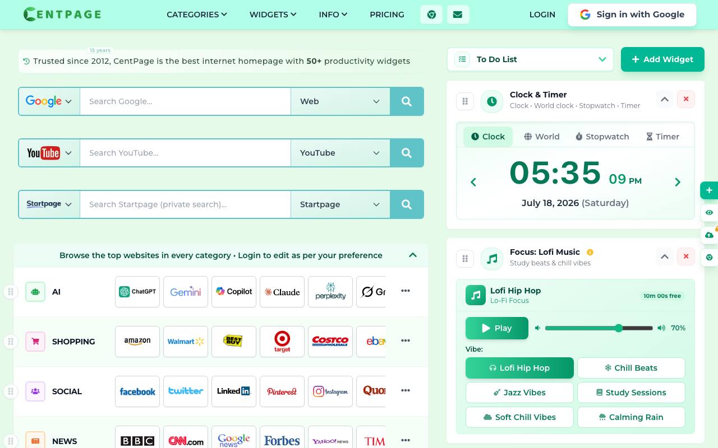This screenshot has height=448, width=718.
Task: Open the Perplexity shortcut tile
Action: click(x=330, y=292)
